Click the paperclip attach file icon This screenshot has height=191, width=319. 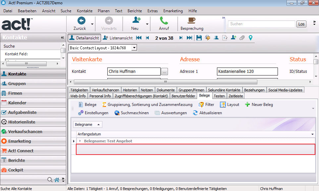[242, 38]
